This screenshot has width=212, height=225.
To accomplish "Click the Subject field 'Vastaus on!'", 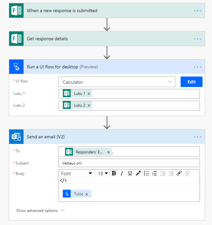I will (x=129, y=163).
